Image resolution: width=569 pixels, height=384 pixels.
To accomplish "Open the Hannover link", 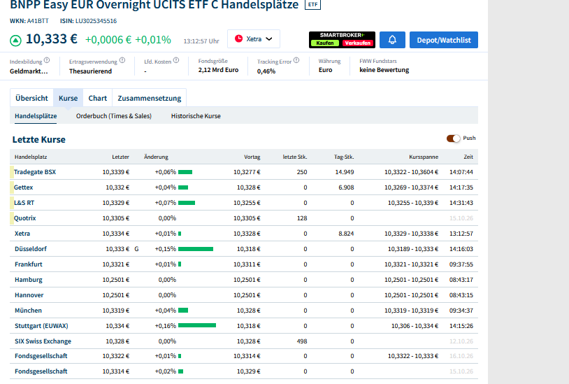I will (x=29, y=295).
